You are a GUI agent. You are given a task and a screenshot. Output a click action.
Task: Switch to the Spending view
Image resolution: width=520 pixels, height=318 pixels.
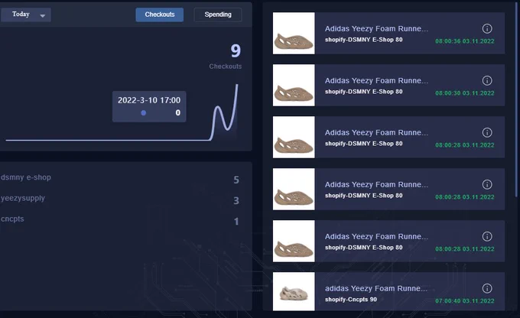(x=218, y=15)
